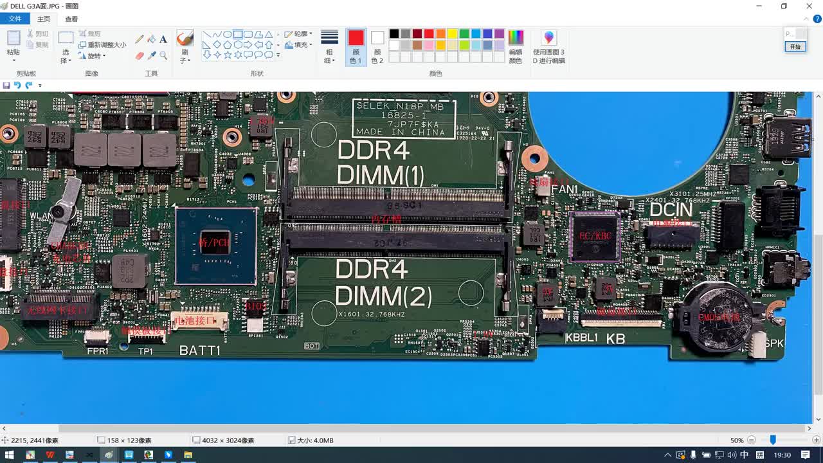Screen dimensions: 823x463
Task: Choose the Oval shape
Action: click(x=228, y=34)
